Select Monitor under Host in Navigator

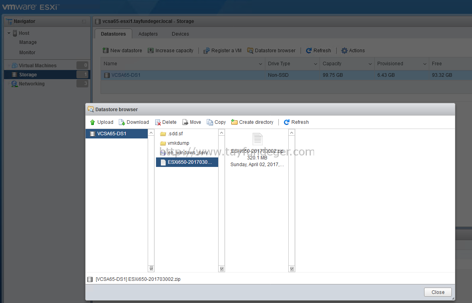pos(27,53)
